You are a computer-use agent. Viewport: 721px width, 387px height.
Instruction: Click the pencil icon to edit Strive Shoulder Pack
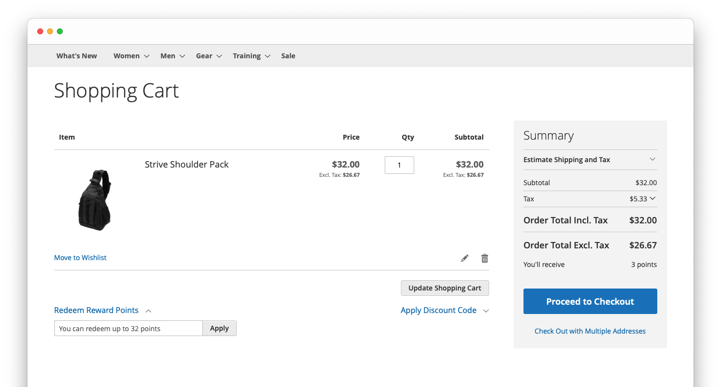pyautogui.click(x=464, y=258)
